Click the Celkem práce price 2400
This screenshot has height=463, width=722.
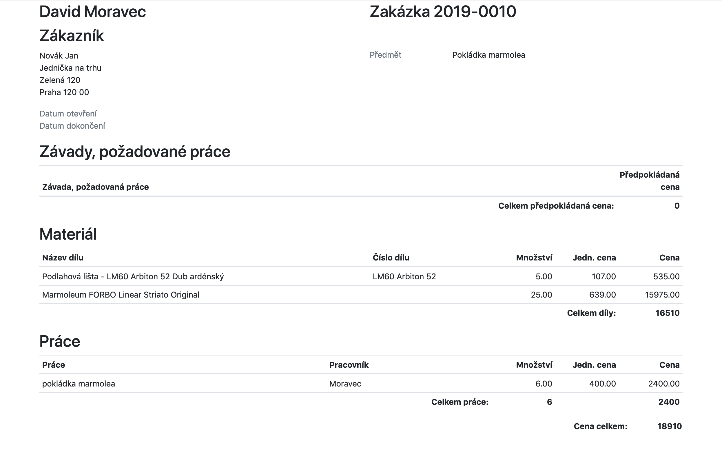click(x=668, y=402)
